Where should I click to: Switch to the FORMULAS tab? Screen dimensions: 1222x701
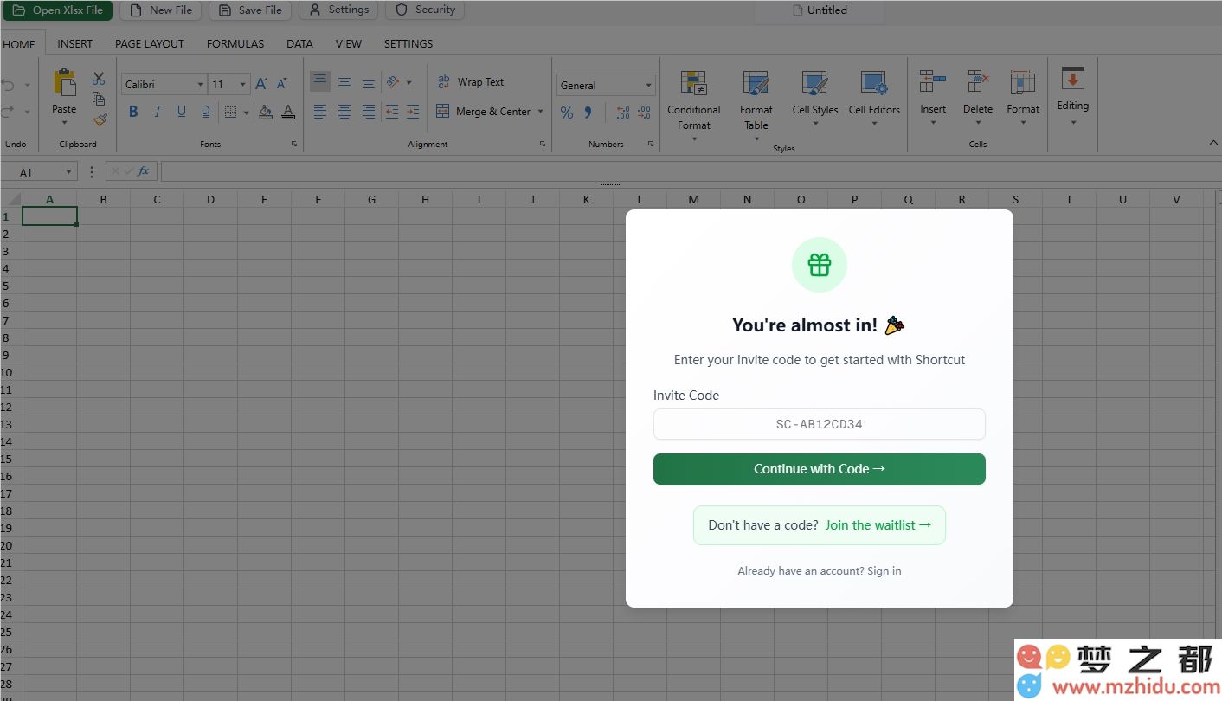point(235,43)
